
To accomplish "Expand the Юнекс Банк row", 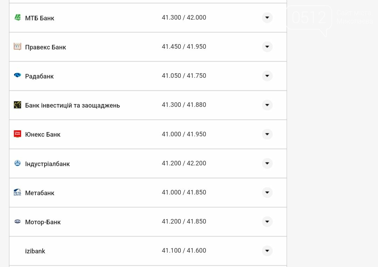I will pyautogui.click(x=267, y=134).
